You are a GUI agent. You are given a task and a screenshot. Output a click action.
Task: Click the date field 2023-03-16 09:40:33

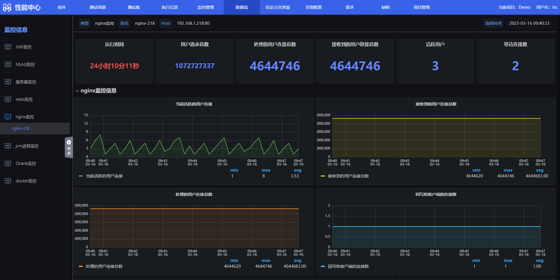point(529,23)
